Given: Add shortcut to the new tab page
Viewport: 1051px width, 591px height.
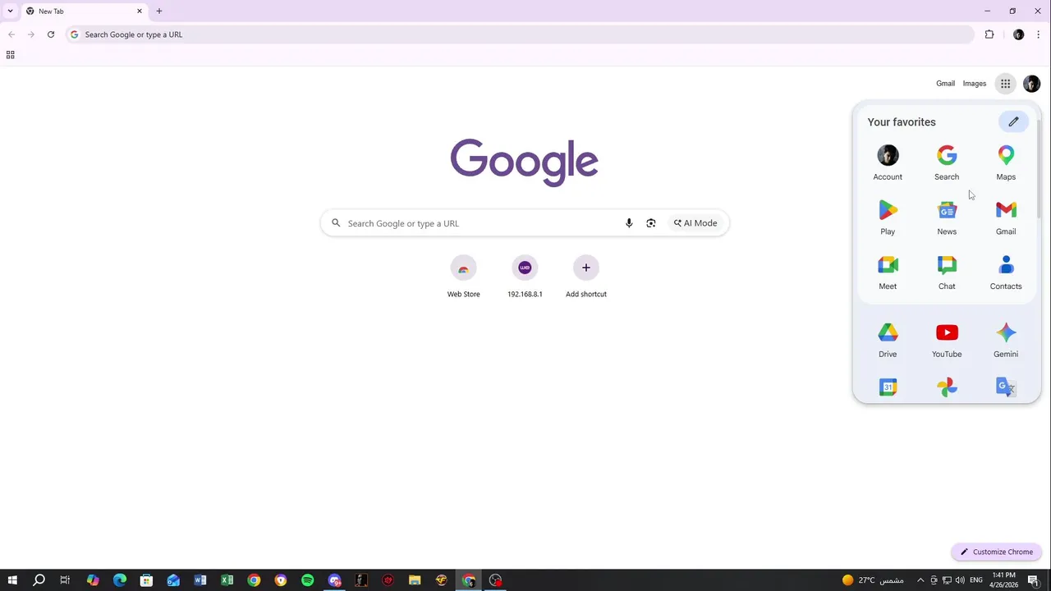Looking at the screenshot, I should (586, 277).
